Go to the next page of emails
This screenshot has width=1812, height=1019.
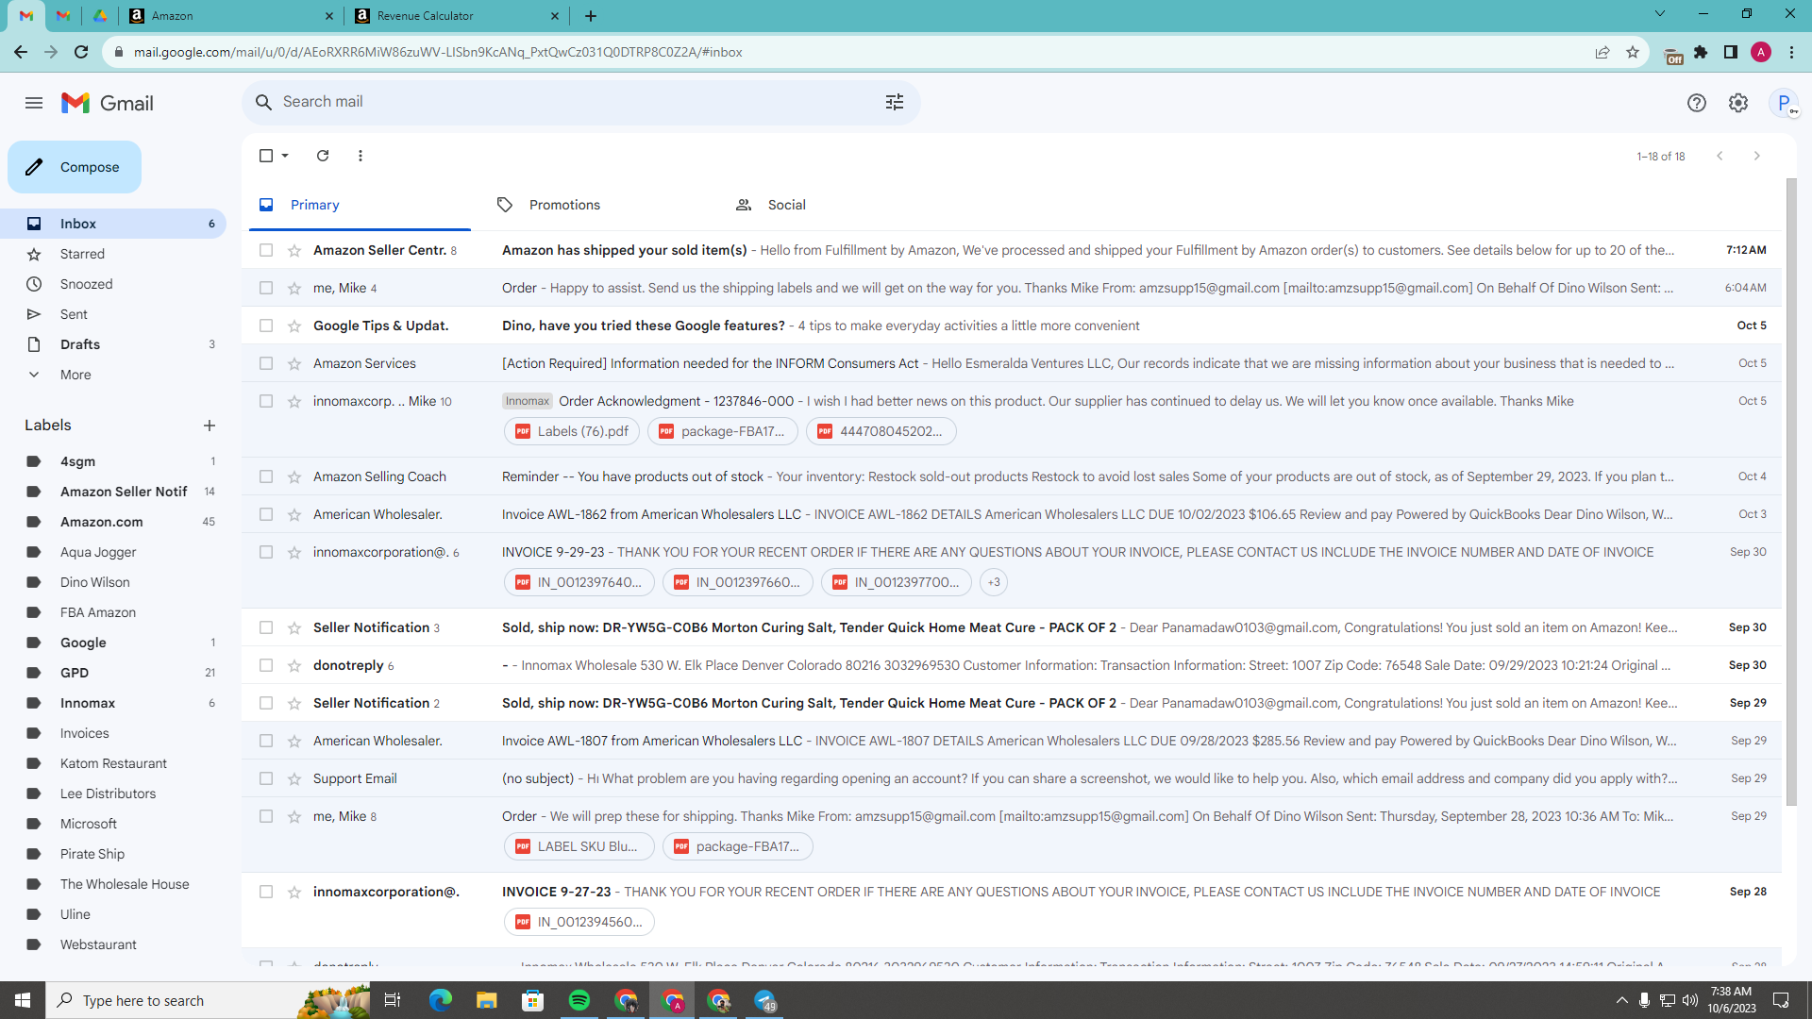coord(1756,156)
